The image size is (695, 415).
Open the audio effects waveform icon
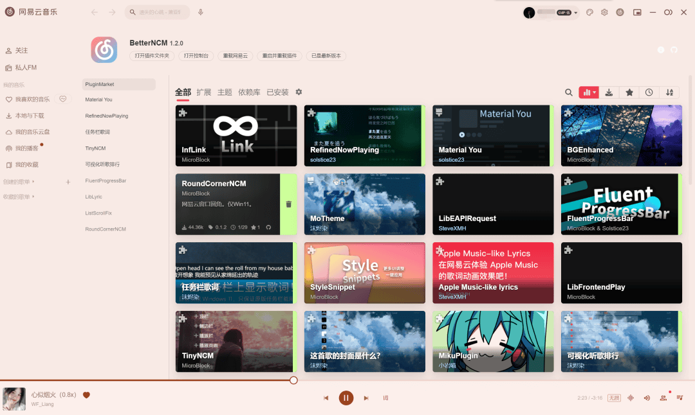[631, 398]
